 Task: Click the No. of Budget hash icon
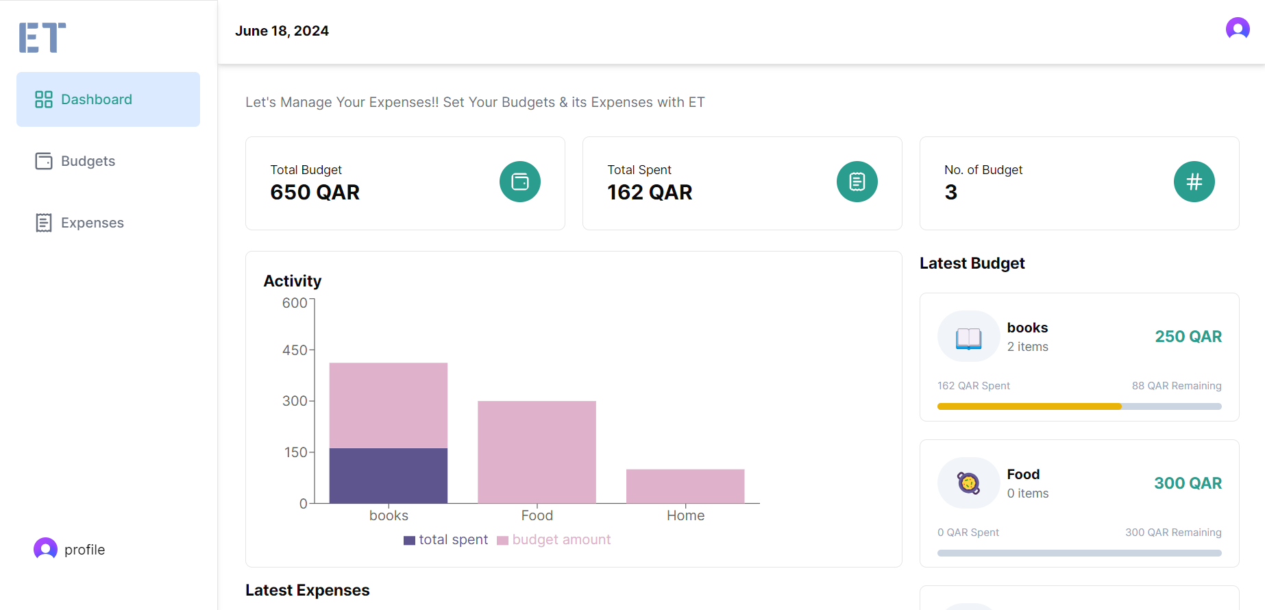pos(1194,182)
